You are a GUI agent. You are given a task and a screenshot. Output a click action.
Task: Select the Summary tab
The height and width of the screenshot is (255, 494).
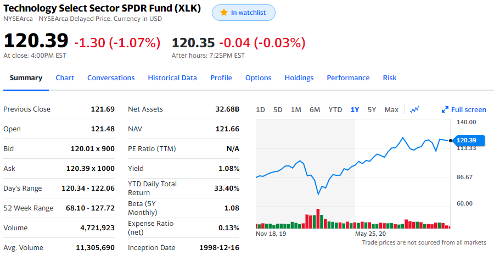click(26, 77)
